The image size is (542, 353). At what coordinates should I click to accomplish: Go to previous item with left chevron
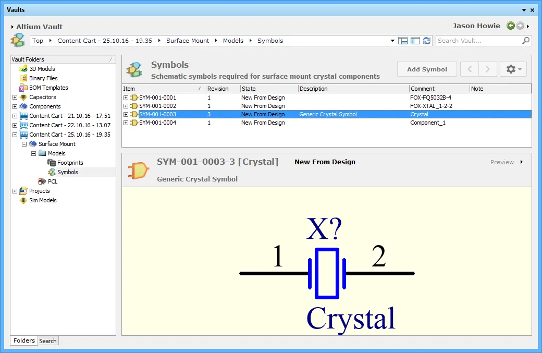(x=470, y=69)
